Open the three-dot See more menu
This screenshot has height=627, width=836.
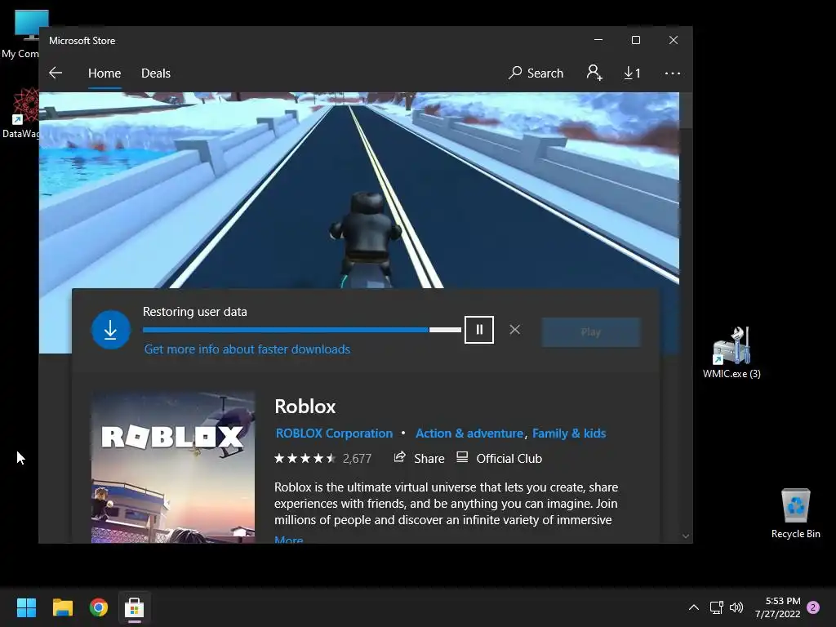coord(673,73)
